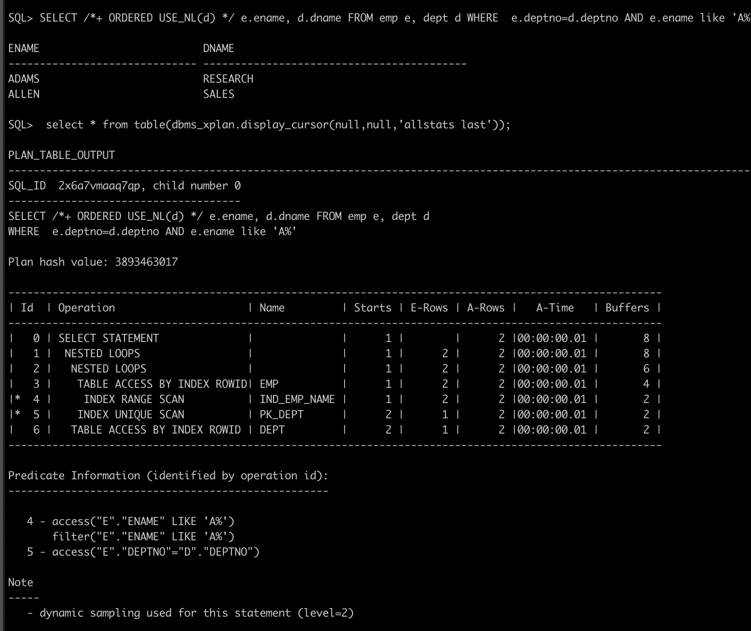
Task: Click the INDEX UNIQUE SCAN operation
Action: pos(131,415)
